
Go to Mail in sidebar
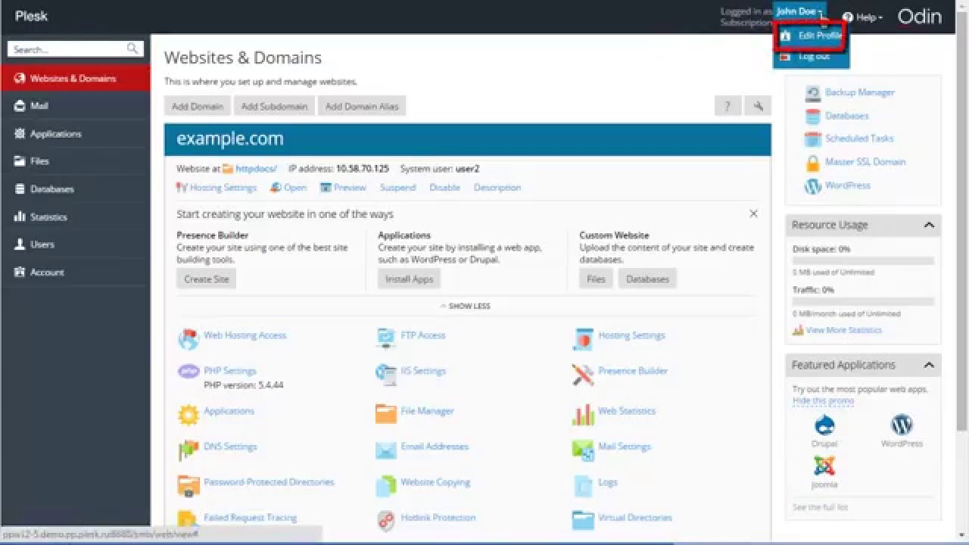click(x=76, y=106)
